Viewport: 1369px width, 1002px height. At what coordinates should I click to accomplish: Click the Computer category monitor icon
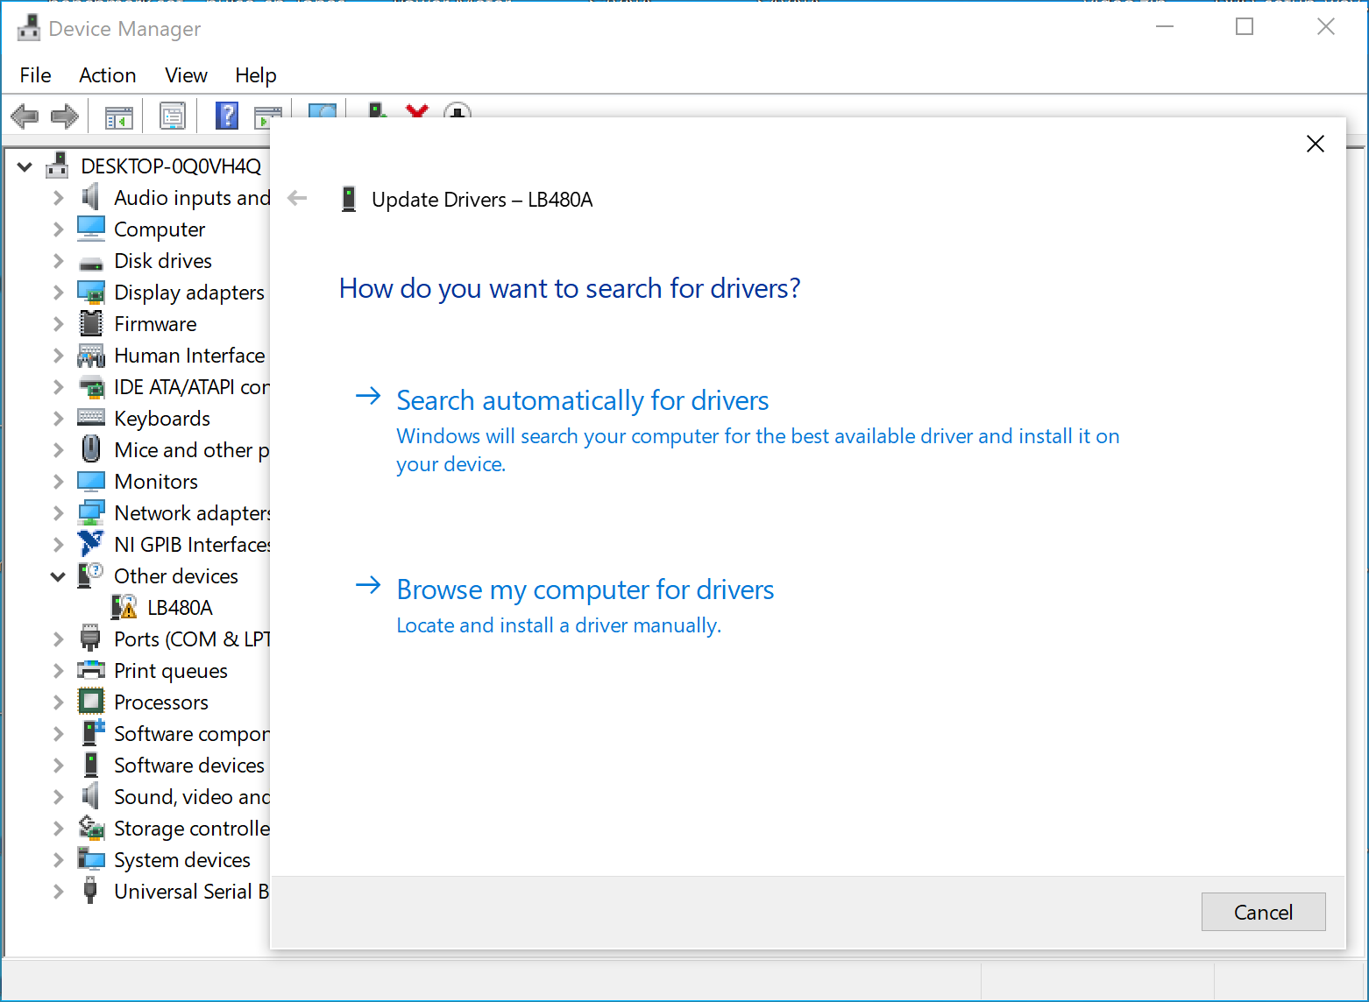(91, 229)
